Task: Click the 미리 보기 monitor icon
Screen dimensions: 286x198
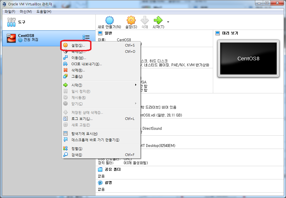Action: pos(218,33)
